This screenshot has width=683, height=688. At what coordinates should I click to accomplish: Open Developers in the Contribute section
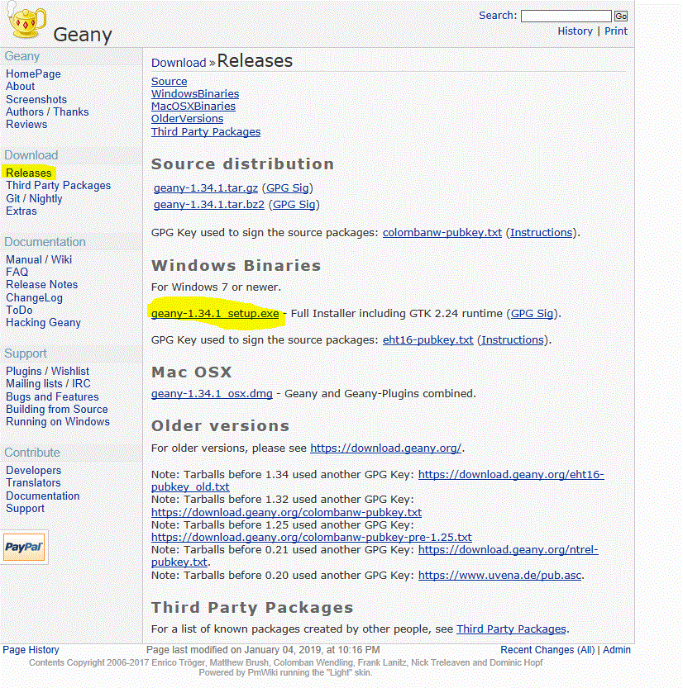[33, 470]
